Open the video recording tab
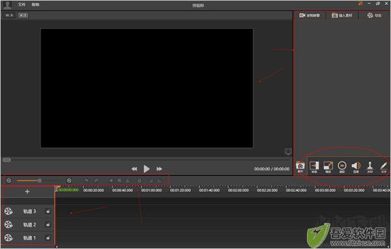 [x=310, y=16]
